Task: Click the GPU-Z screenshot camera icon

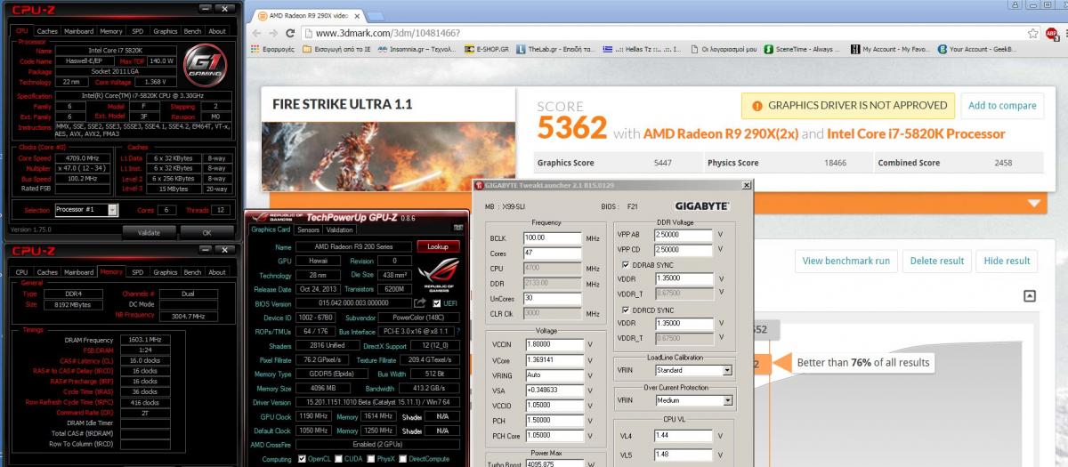Action: (x=457, y=228)
